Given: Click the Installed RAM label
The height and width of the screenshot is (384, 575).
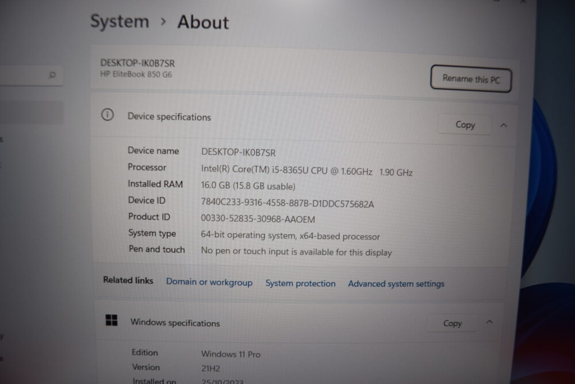Looking at the screenshot, I should click(155, 184).
